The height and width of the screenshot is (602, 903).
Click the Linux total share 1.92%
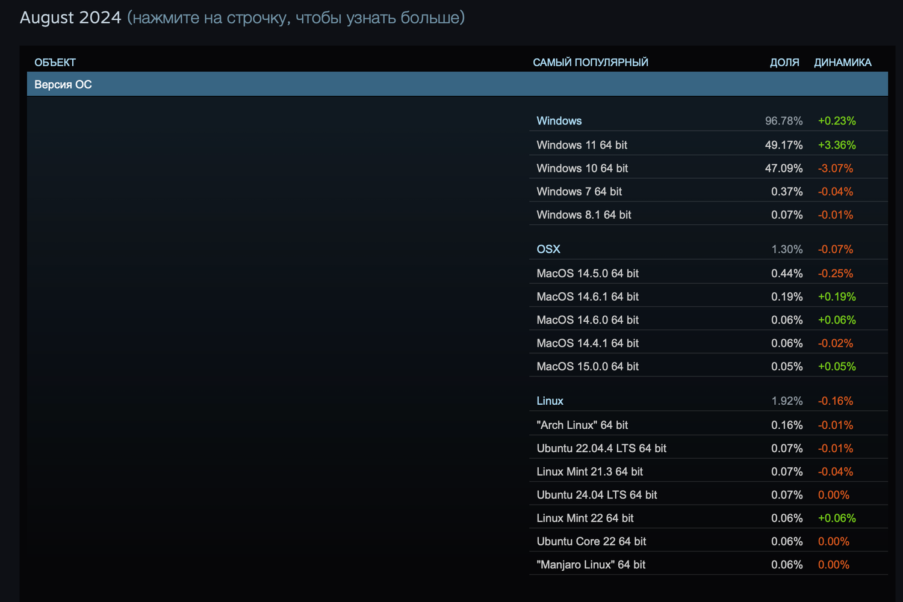[787, 401]
